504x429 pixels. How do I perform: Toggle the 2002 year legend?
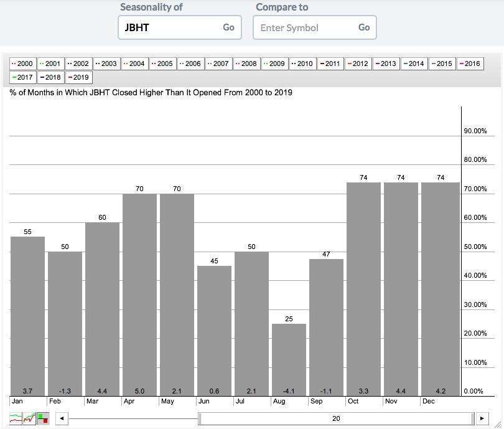78,64
